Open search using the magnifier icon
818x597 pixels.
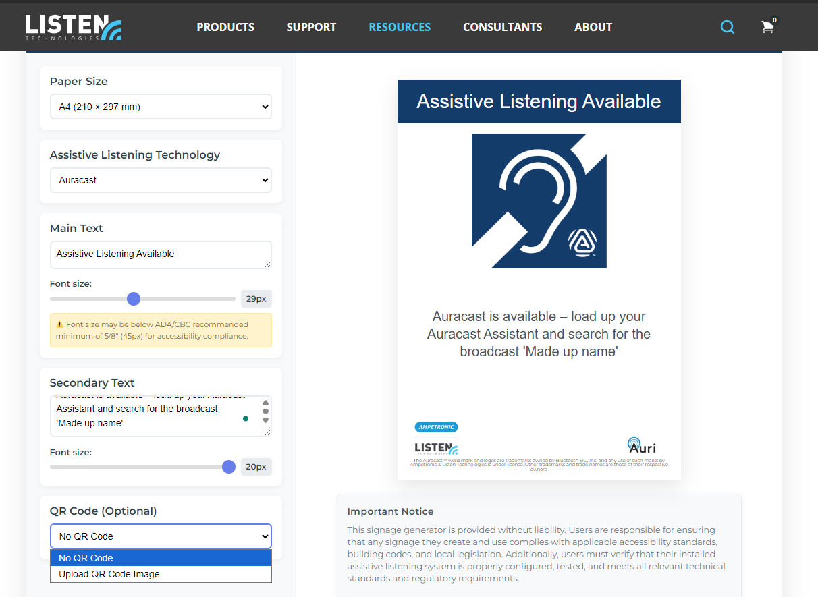(727, 27)
